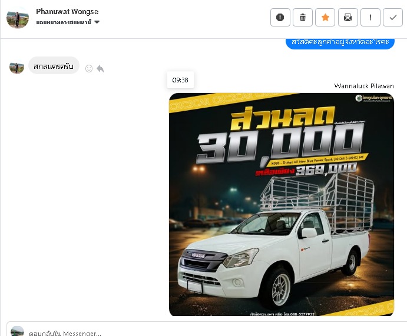The height and width of the screenshot is (336, 407).
Task: Click the Wannaluck Pilawan sender label
Action: pyautogui.click(x=363, y=86)
